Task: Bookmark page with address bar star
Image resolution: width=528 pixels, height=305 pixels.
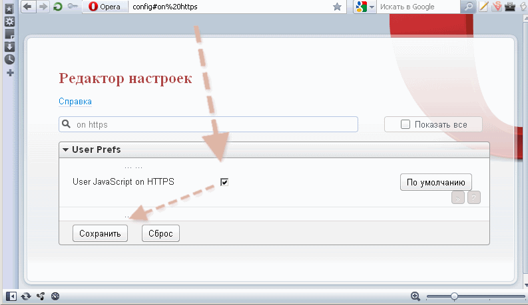Action: click(x=337, y=7)
